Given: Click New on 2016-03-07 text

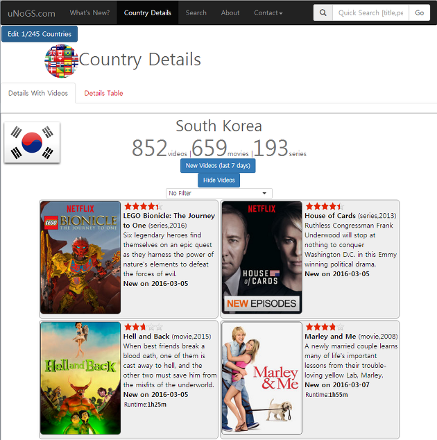Looking at the screenshot, I should pos(337,384).
